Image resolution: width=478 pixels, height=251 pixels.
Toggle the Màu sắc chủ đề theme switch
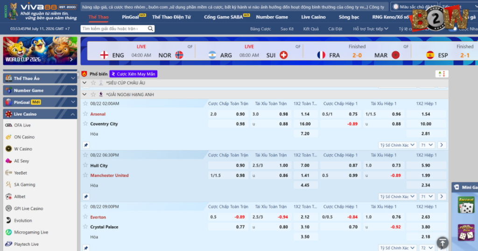(x=396, y=7)
